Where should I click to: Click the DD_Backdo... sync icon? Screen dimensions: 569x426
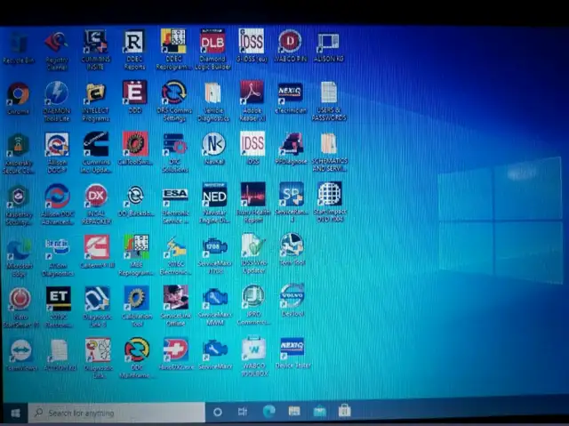(135, 196)
